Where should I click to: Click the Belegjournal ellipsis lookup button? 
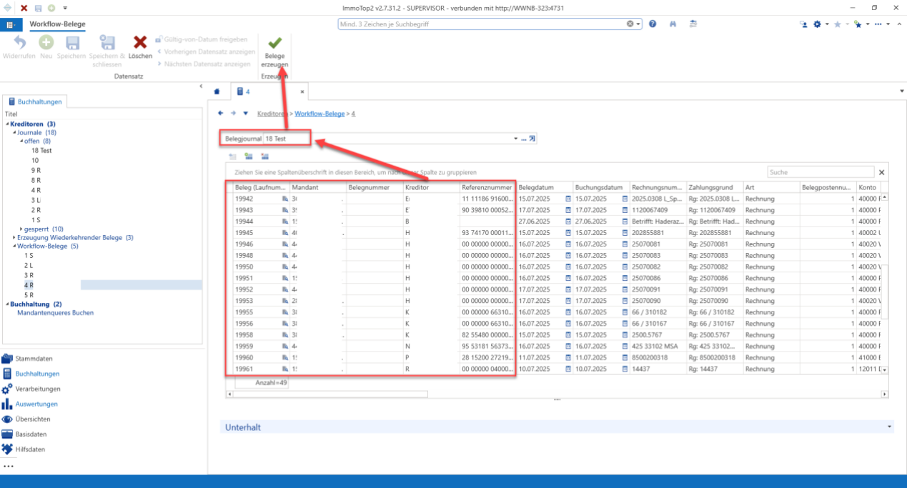(523, 139)
